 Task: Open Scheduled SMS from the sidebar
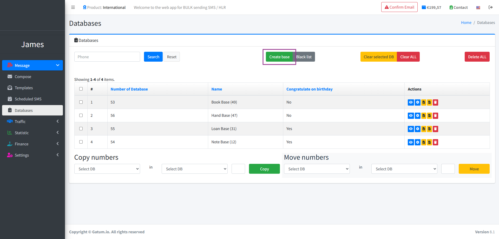pyautogui.click(x=28, y=99)
